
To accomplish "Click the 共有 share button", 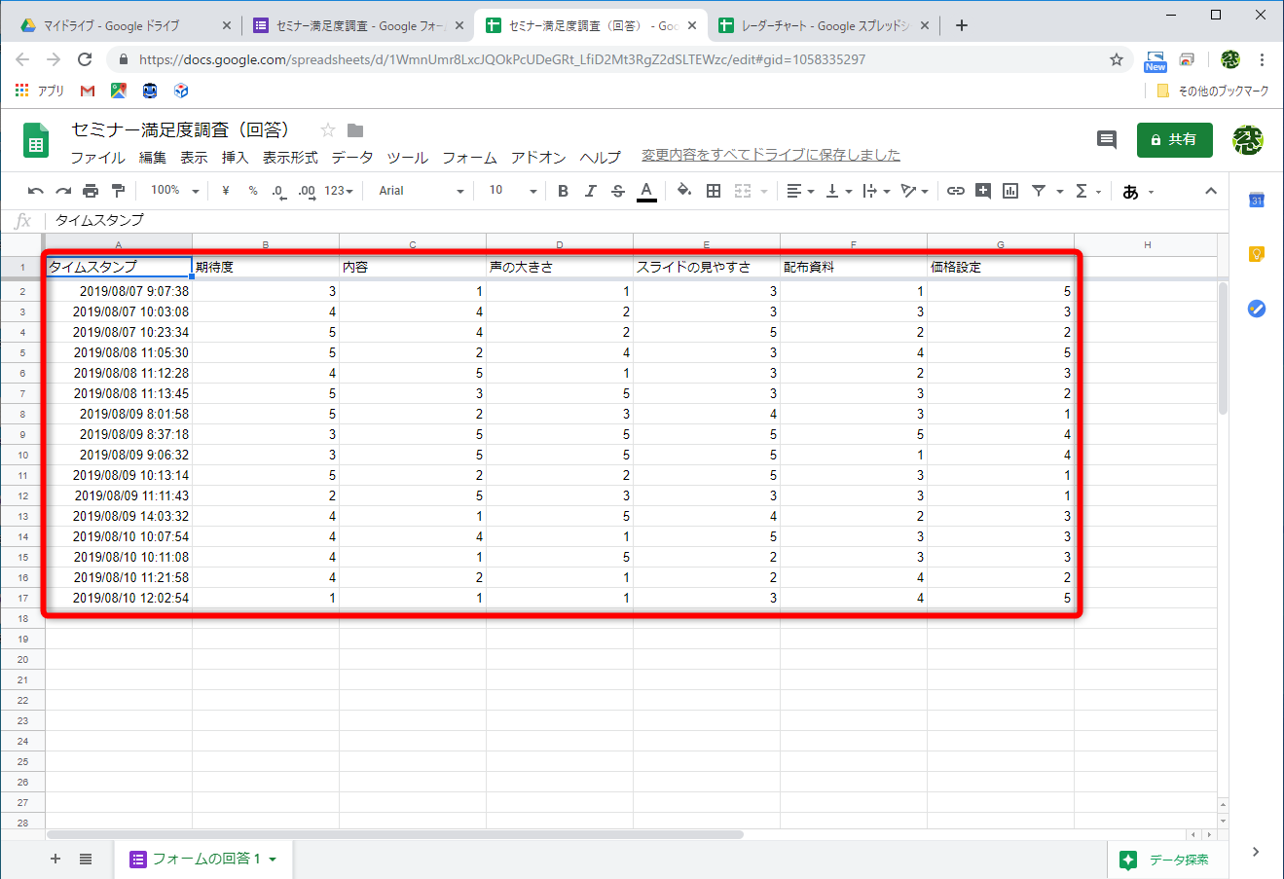I will coord(1175,140).
